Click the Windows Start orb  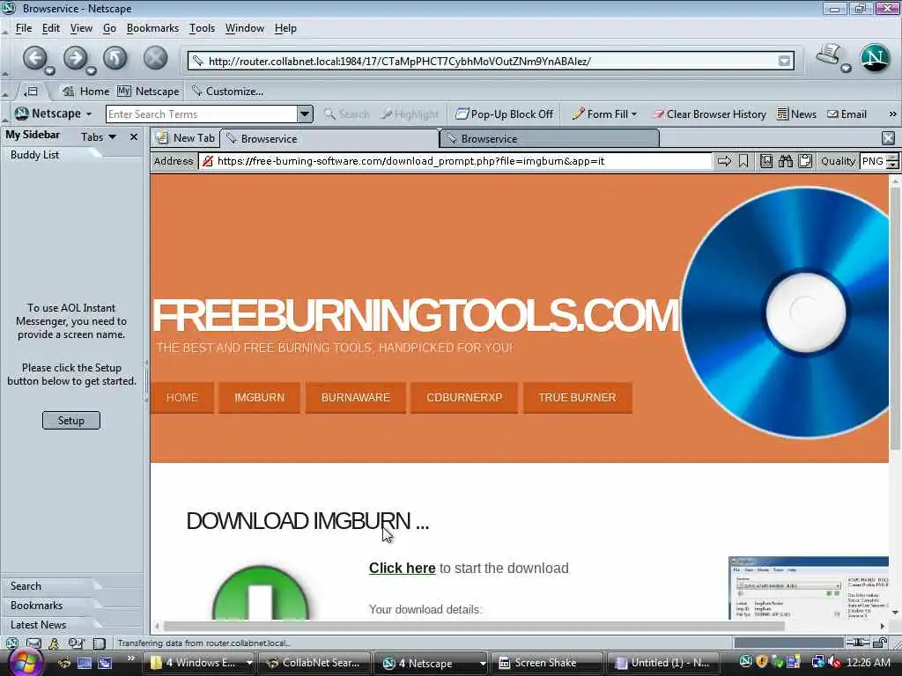24,663
